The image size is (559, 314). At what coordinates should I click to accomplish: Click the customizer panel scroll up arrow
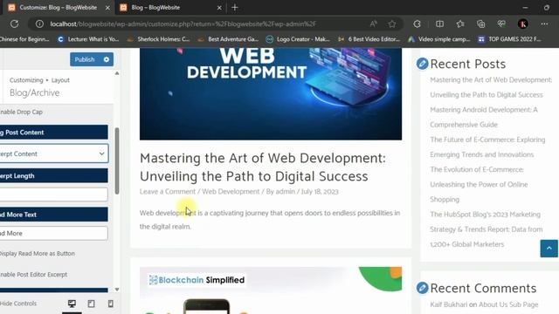[x=117, y=73]
